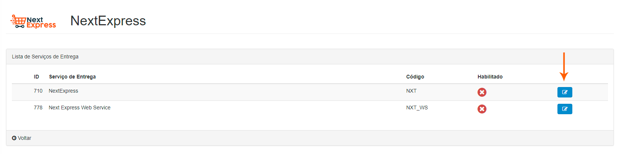
Task: Edit the Next Express Web Service entry
Action: (x=565, y=109)
